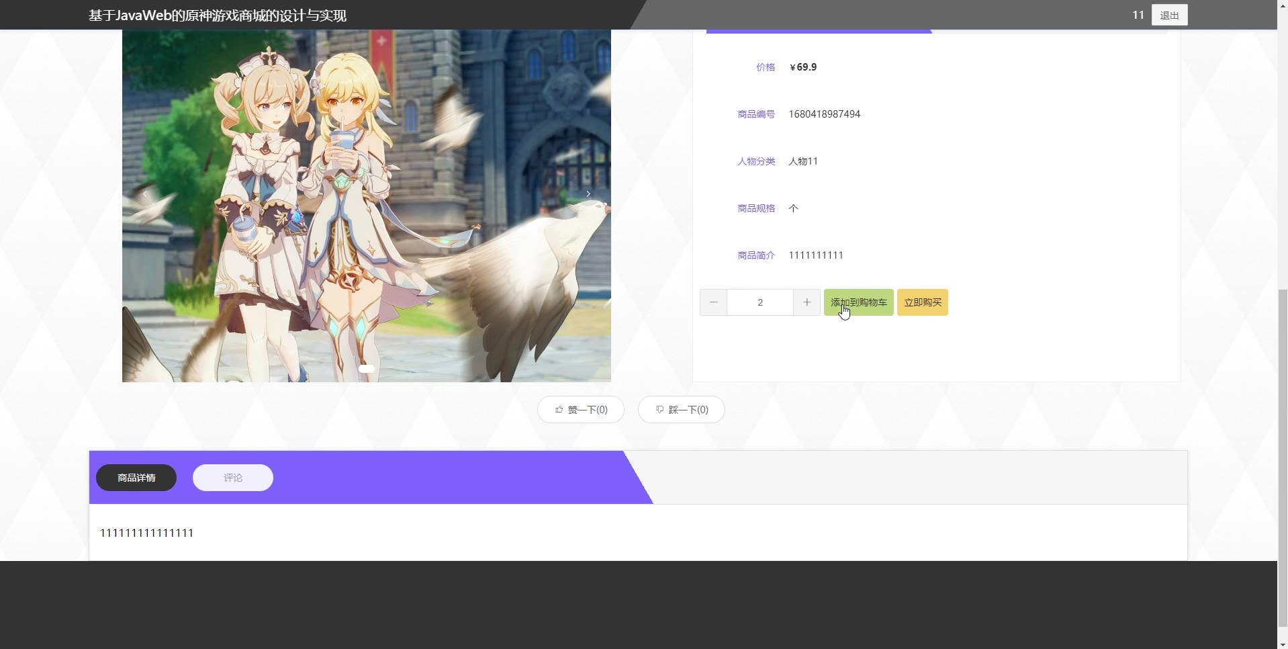The height and width of the screenshot is (649, 1288).
Task: Click product number 1680418987494
Action: coord(825,114)
